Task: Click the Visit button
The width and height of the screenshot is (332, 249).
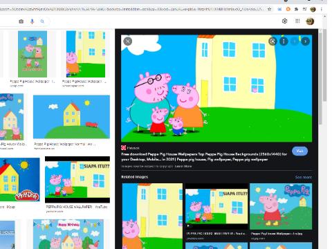Action: click(299, 151)
